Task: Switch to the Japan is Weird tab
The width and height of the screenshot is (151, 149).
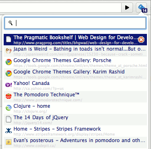Action: [x=75, y=51]
